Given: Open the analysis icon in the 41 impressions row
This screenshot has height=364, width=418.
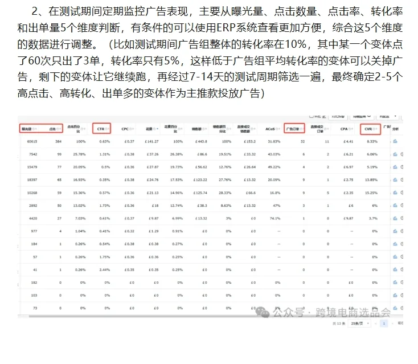Looking at the screenshot, I should pos(395,269).
